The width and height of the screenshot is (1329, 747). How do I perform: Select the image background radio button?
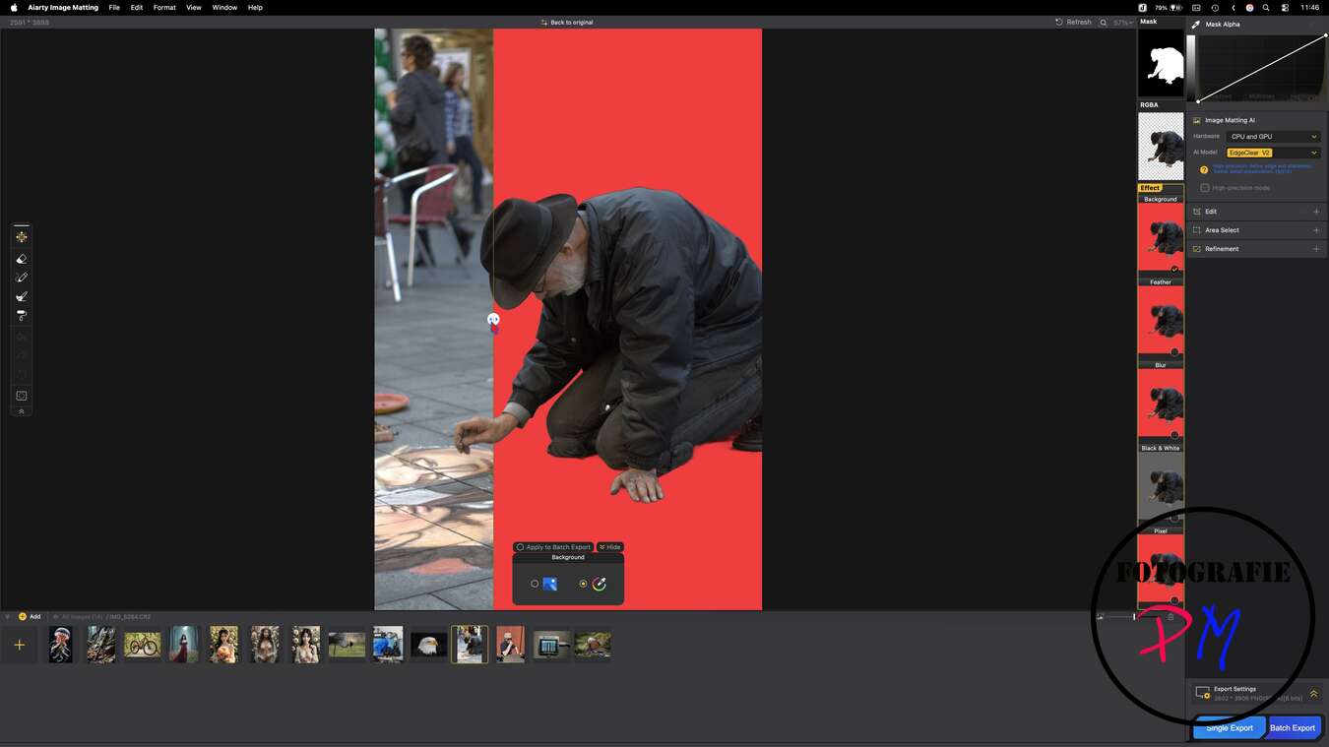click(x=535, y=584)
